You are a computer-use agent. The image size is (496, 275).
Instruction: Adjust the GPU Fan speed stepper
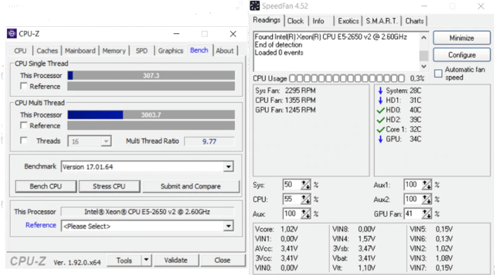(x=427, y=214)
